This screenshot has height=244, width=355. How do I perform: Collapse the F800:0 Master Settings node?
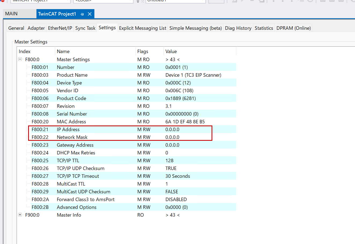pyautogui.click(x=20, y=59)
